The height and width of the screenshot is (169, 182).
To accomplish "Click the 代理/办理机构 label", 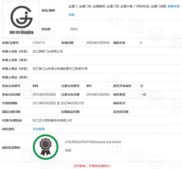I will click(x=12, y=121).
